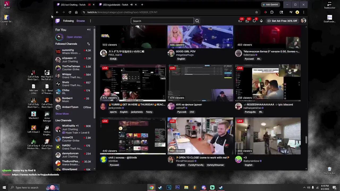Open PizzaPrincessG stream thumbnail

click(200, 136)
